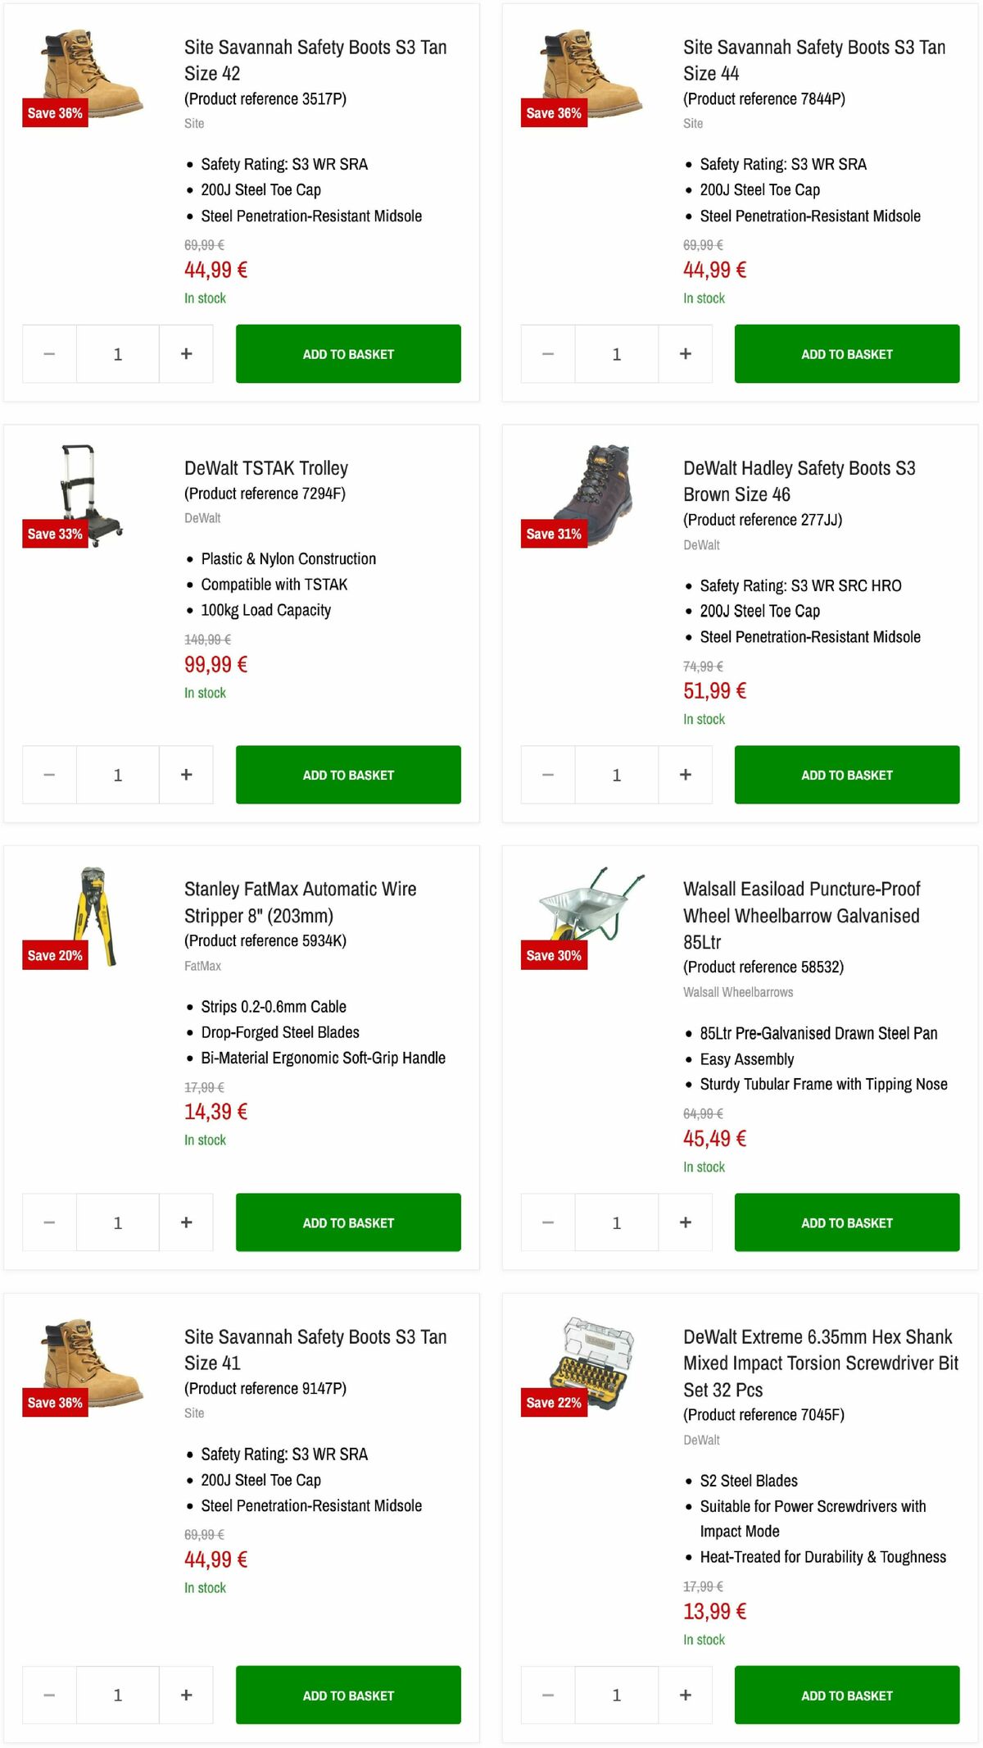Increase quantity for Stanley FatMax Wire Stripper

click(x=186, y=1222)
